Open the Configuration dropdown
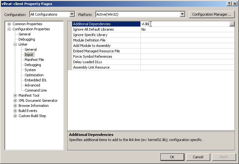This screenshot has width=239, height=164. tap(72, 14)
